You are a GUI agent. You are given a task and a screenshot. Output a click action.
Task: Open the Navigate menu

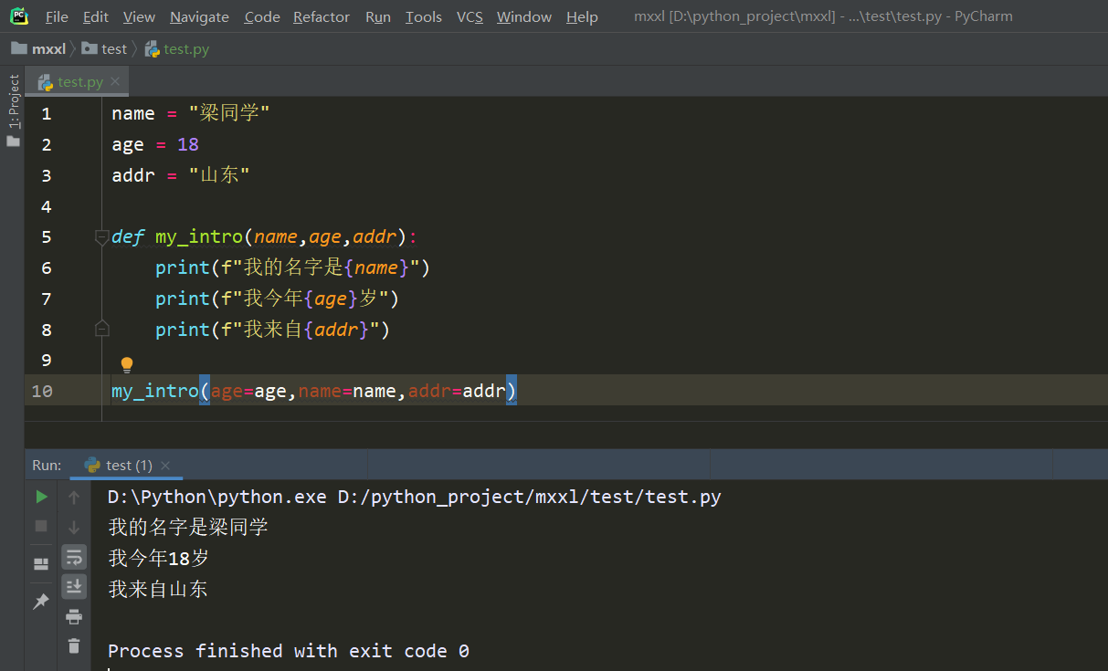(199, 16)
